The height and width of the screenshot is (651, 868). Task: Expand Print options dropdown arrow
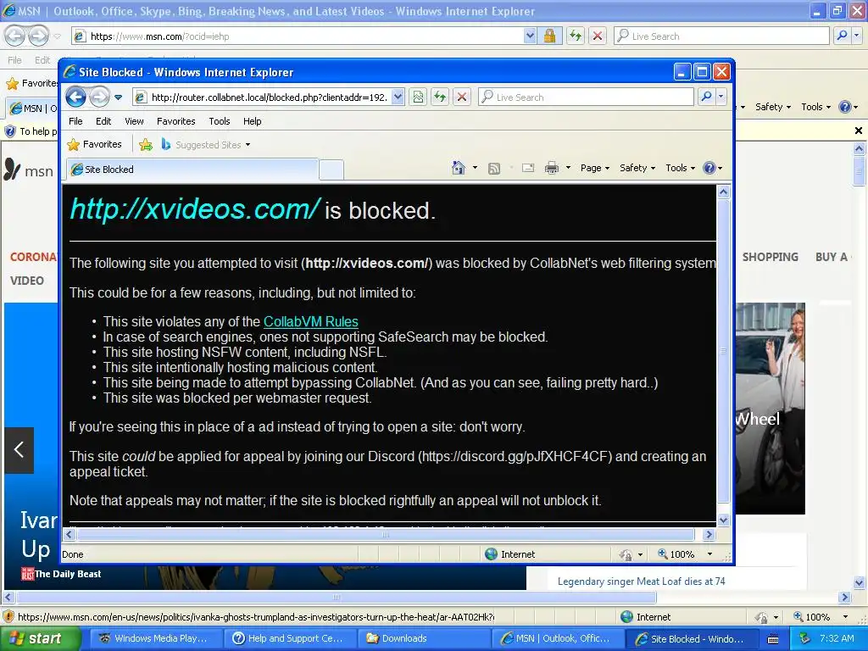tap(568, 168)
